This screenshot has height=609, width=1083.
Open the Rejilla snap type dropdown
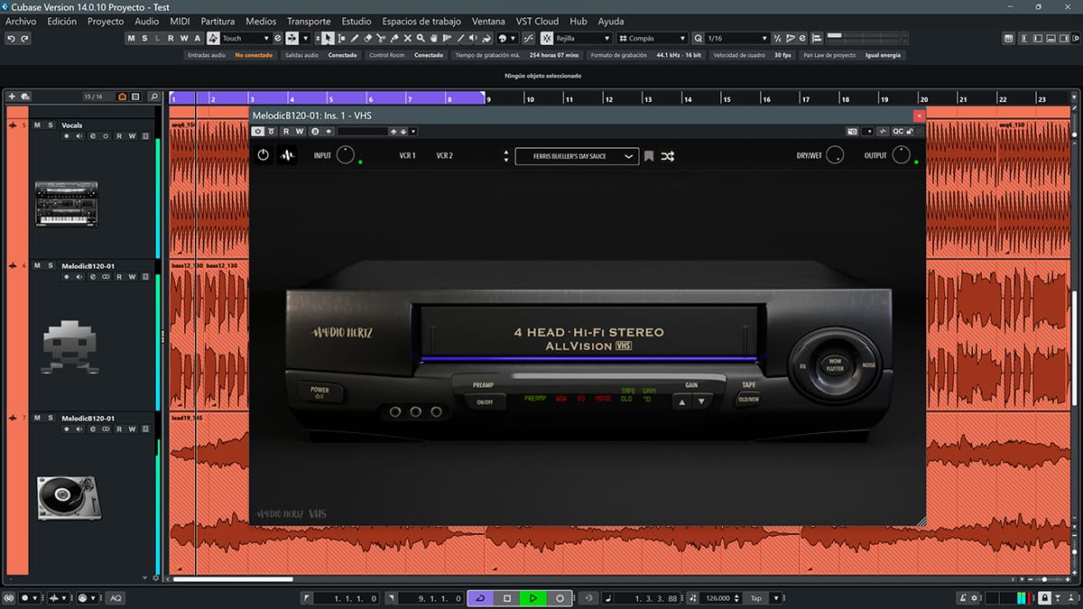tap(584, 39)
